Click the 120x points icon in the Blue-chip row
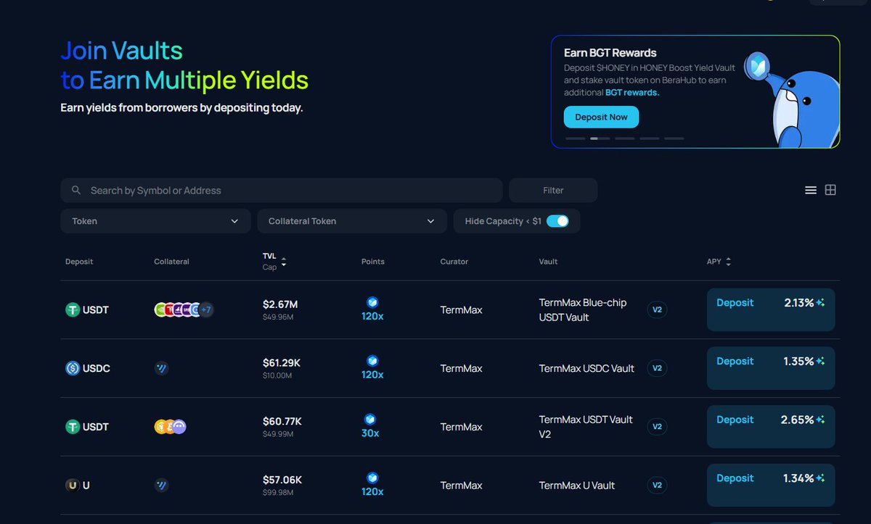 coord(372,302)
